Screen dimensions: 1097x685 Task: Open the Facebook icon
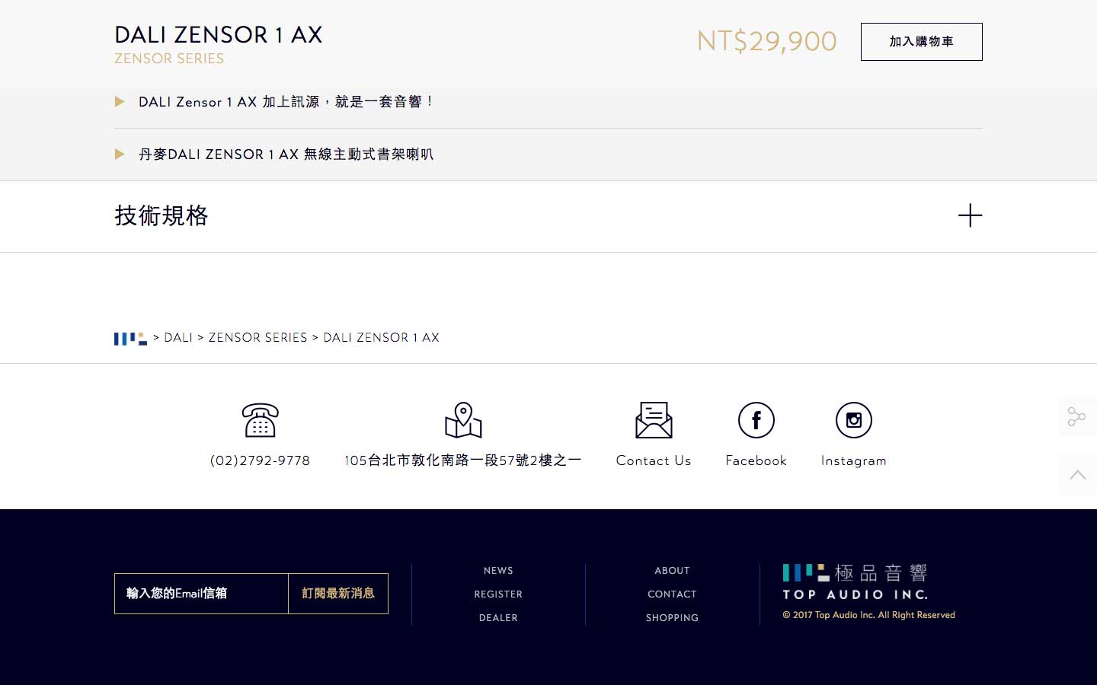click(x=756, y=420)
